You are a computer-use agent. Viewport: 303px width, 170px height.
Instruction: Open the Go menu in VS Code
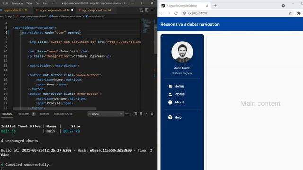point(37,3)
